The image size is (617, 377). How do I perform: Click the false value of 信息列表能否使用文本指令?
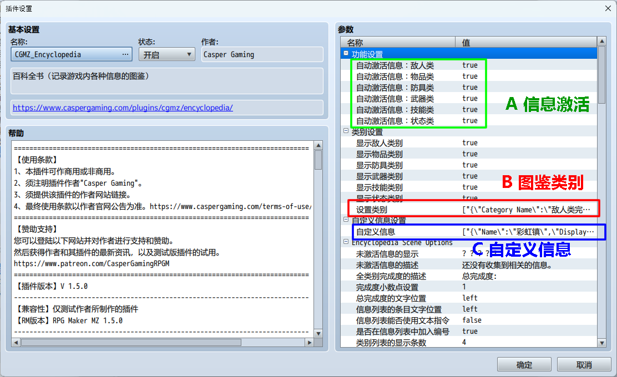pos(472,320)
